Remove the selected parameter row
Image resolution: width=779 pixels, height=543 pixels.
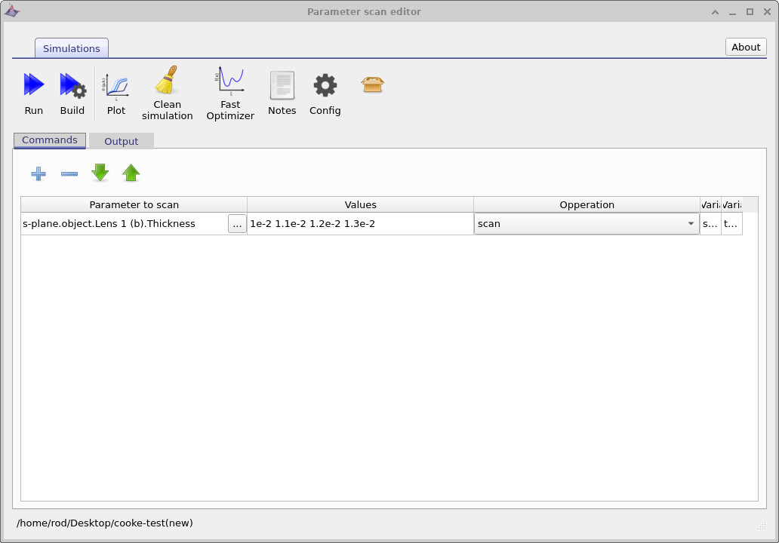69,173
